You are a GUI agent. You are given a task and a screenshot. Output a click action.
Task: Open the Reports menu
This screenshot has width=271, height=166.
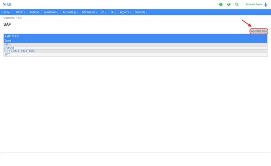click(x=125, y=12)
